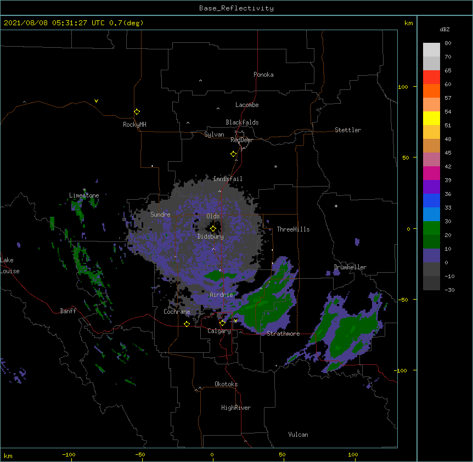Click the yellow V marker east of Calgary's diamond

(x=235, y=320)
